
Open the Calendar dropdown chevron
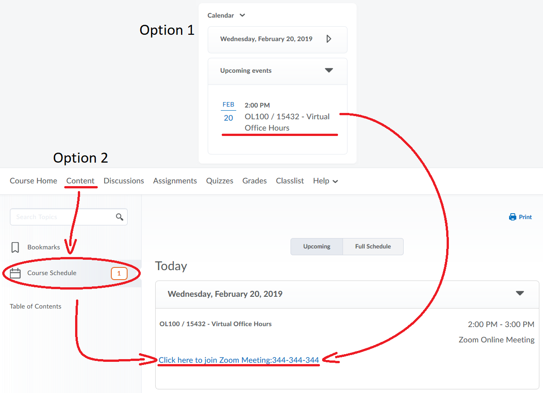click(x=242, y=15)
